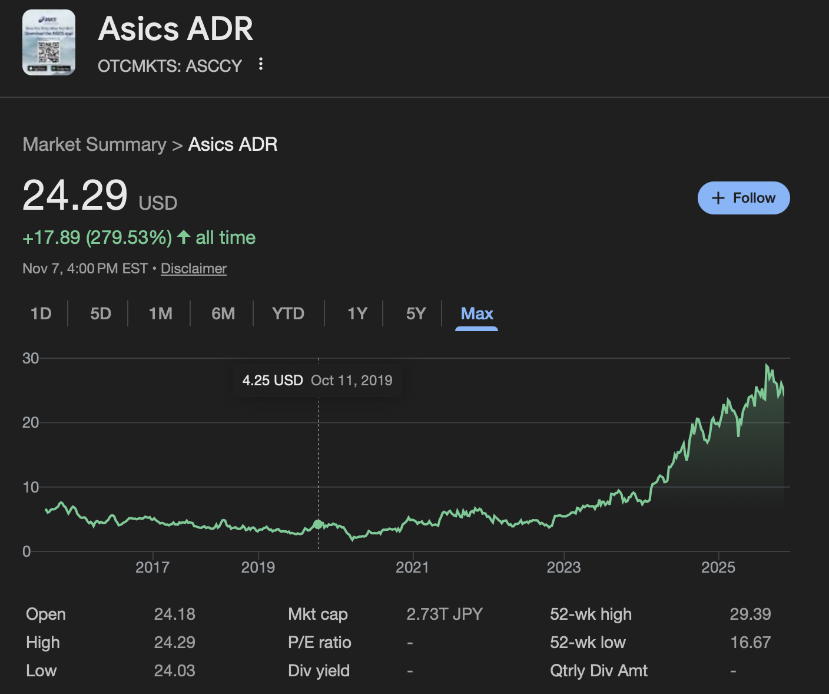Select the 5D time range tab
829x694 pixels.
pyautogui.click(x=101, y=313)
